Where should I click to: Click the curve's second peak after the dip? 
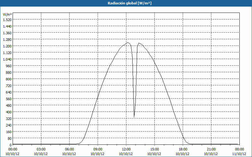coord(139,43)
